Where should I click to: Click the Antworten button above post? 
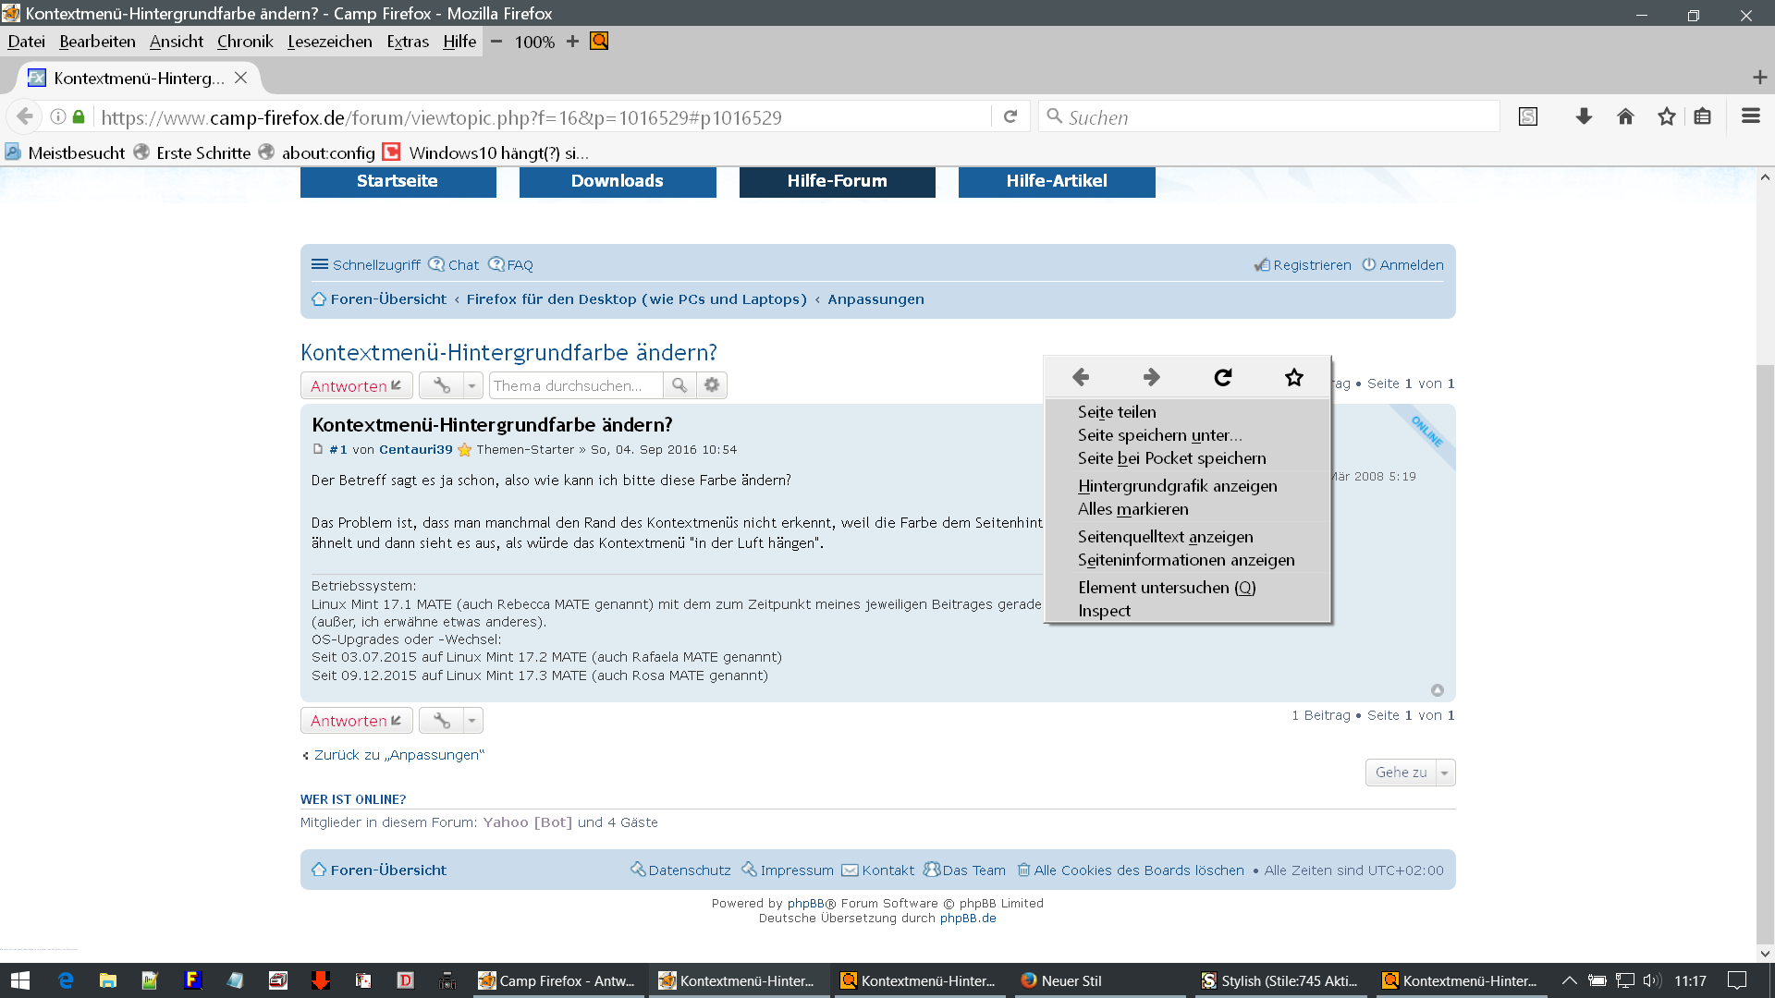point(356,385)
